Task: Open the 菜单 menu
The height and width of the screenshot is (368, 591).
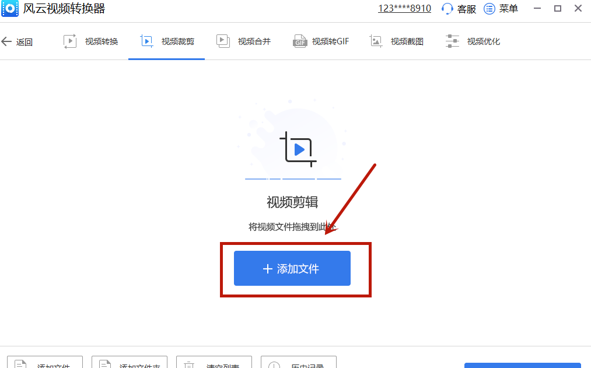Action: point(501,9)
